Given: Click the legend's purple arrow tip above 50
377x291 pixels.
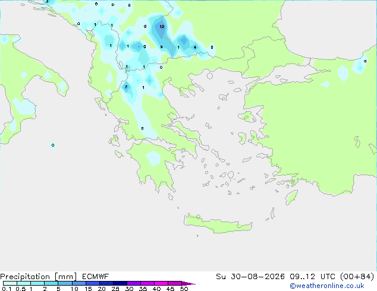Looking at the screenshot, I should click(188, 283).
